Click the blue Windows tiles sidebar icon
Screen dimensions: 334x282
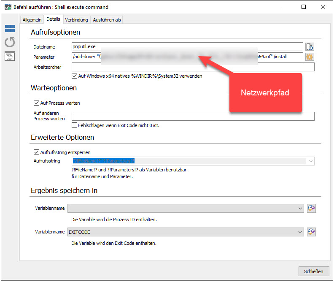pos(10,29)
